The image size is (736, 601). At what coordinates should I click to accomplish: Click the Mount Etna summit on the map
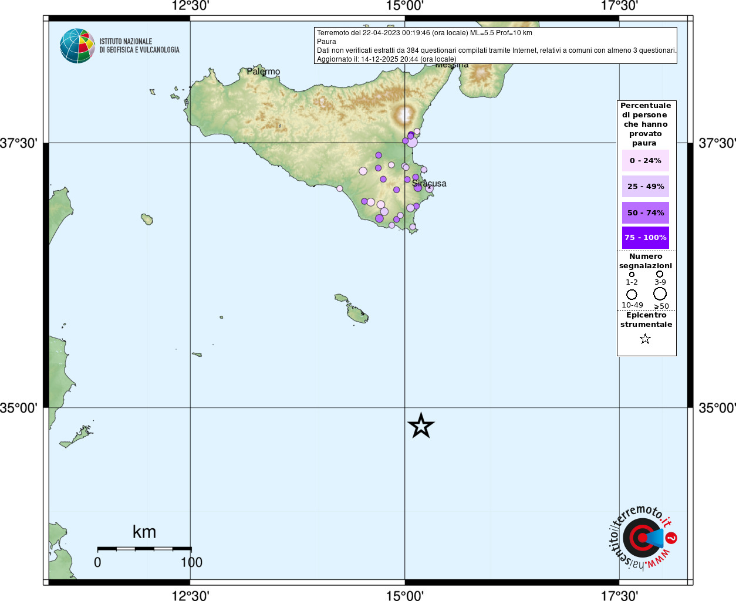click(404, 113)
